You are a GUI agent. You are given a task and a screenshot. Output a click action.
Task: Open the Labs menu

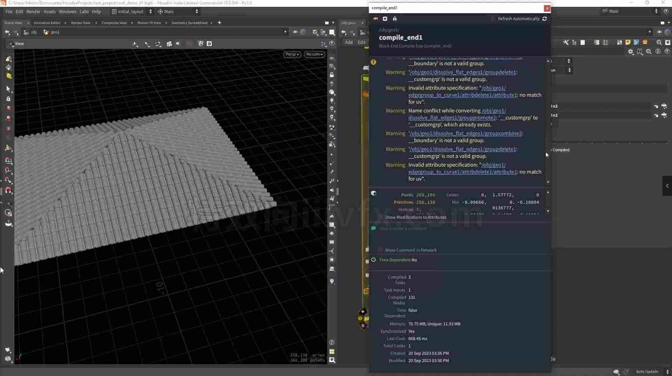click(x=84, y=12)
